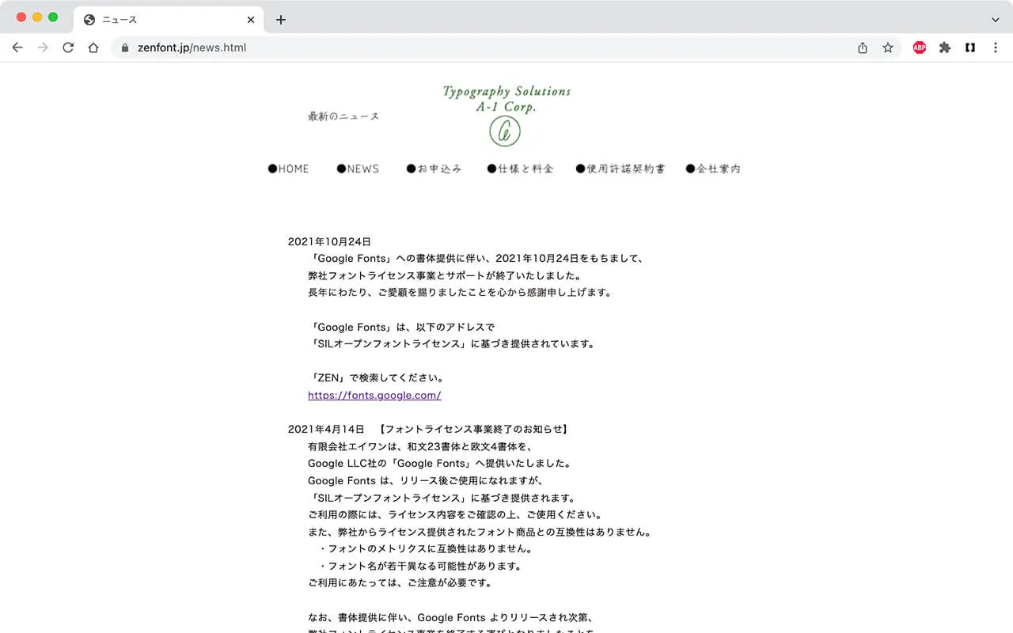This screenshot has height=633, width=1013.
Task: Open Chrome's three-dot menu
Action: [x=996, y=47]
